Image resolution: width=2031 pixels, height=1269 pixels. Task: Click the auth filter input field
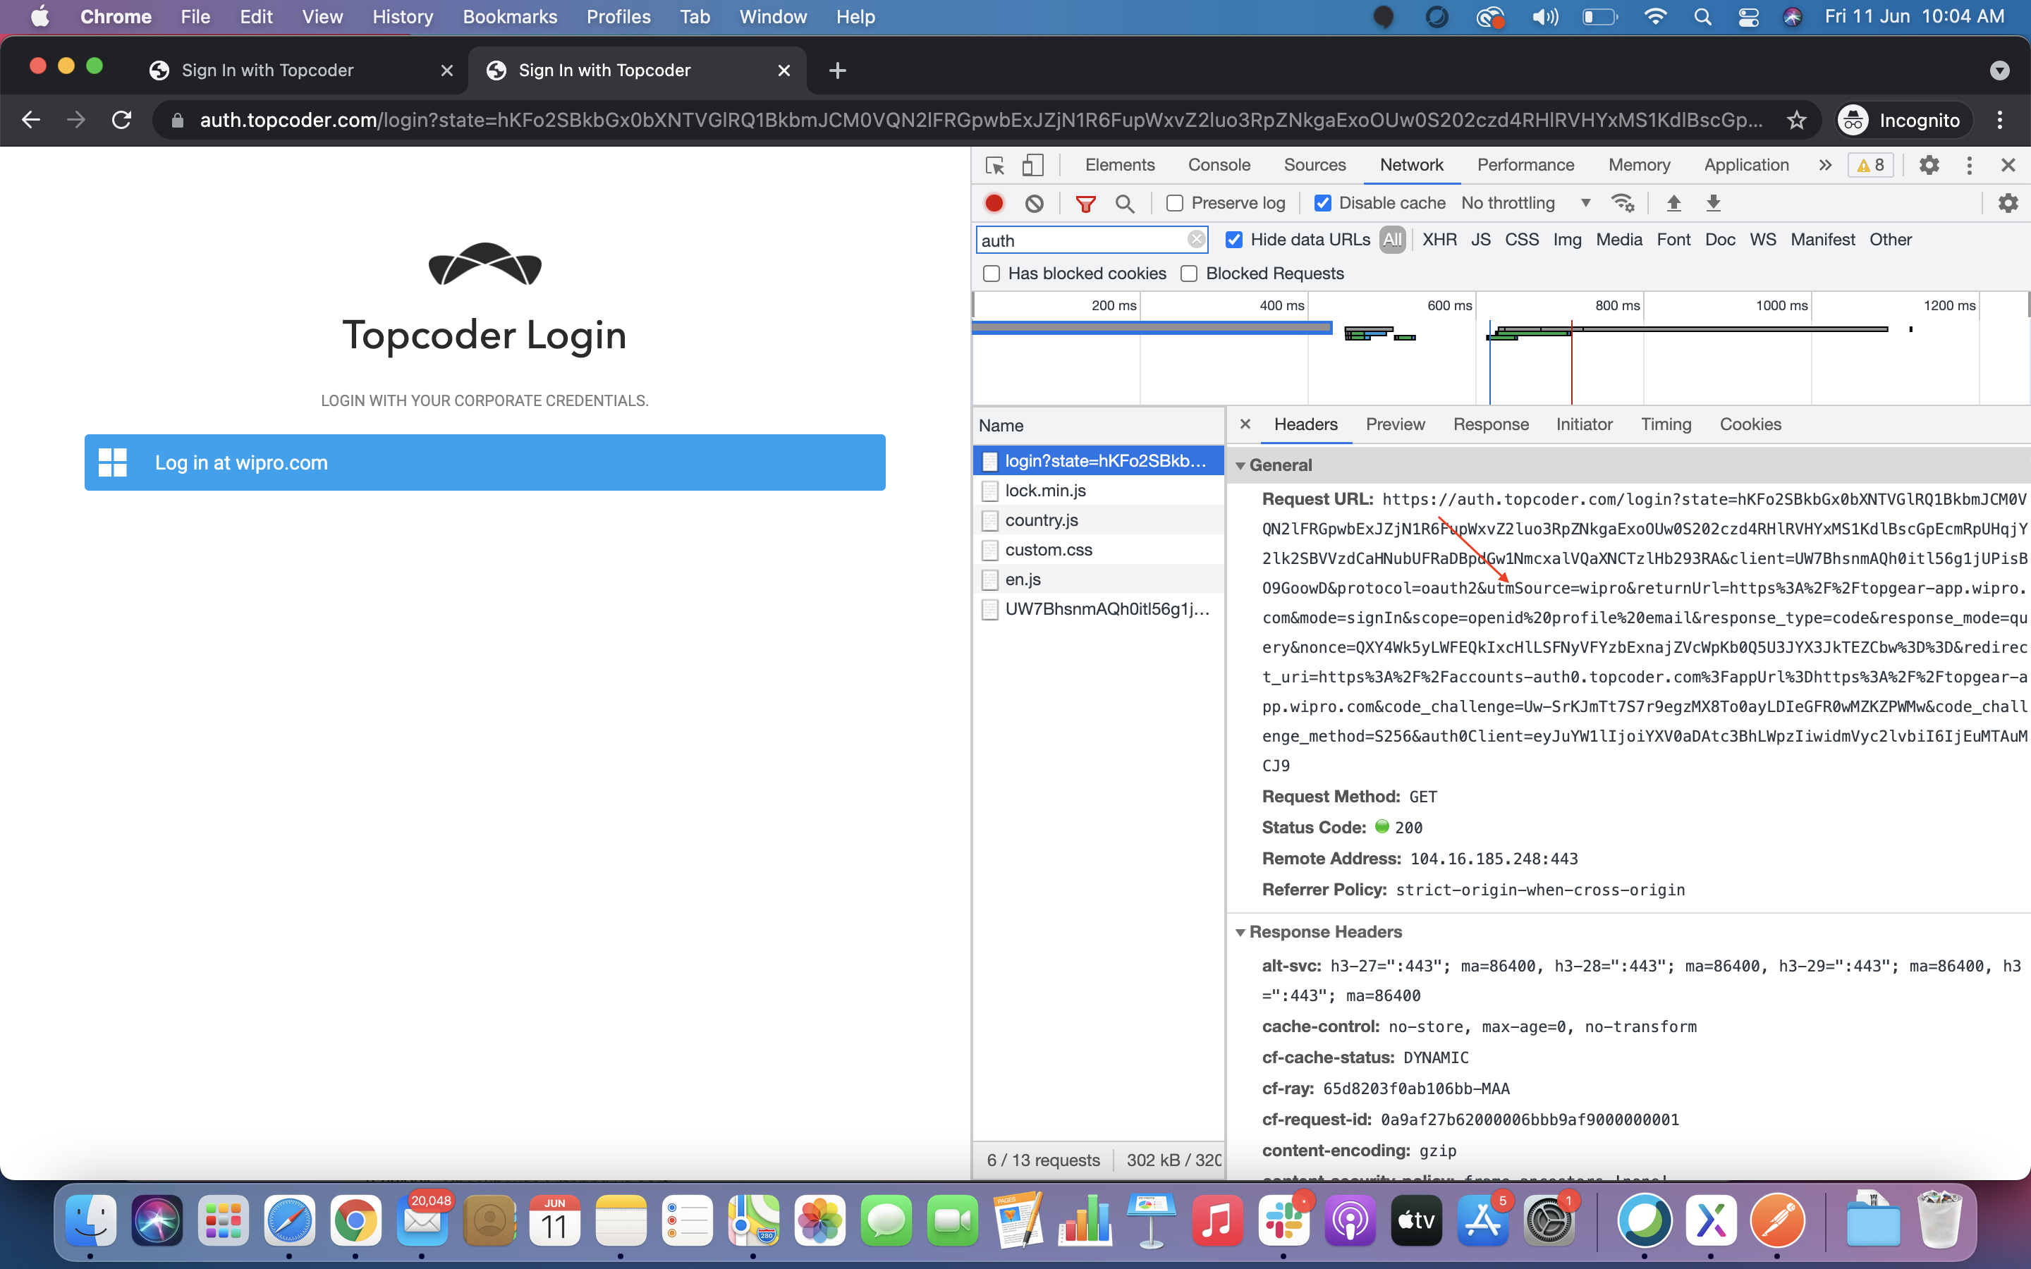click(x=1082, y=240)
